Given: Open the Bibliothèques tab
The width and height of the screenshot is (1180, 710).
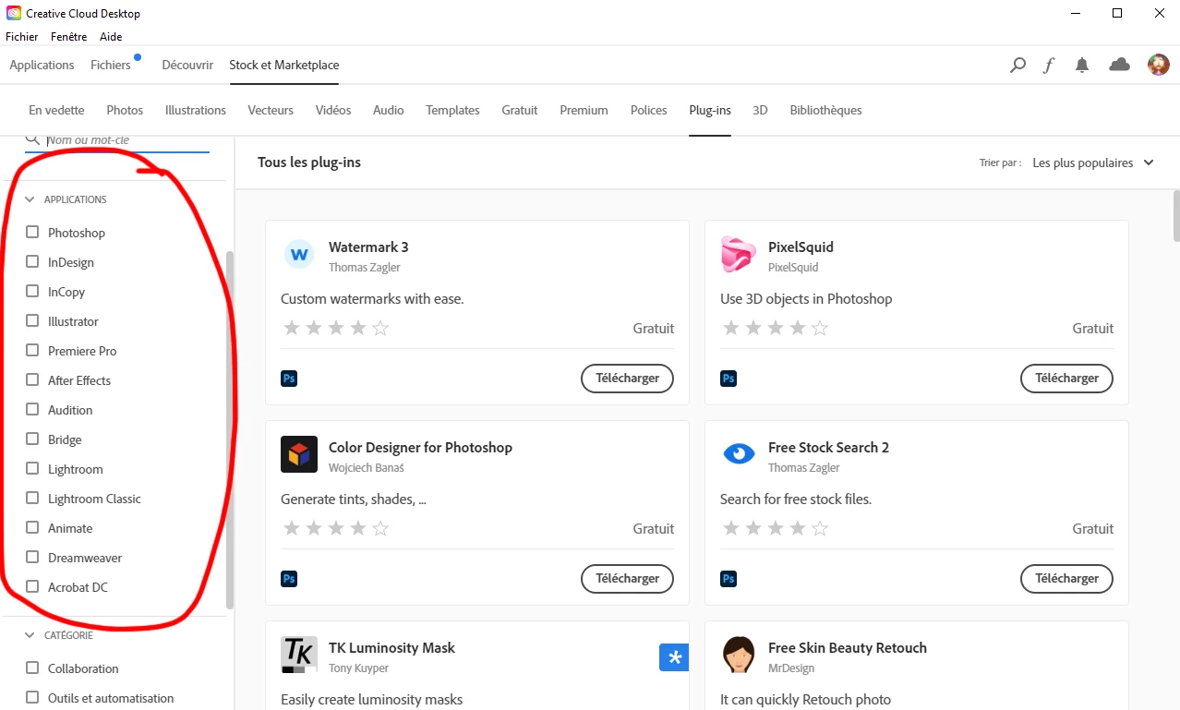Looking at the screenshot, I should pos(825,110).
